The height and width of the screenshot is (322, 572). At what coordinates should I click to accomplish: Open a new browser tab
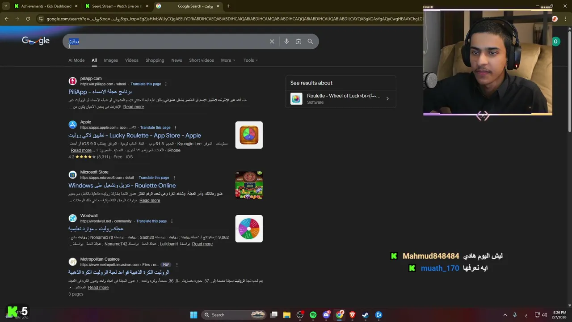pyautogui.click(x=228, y=6)
